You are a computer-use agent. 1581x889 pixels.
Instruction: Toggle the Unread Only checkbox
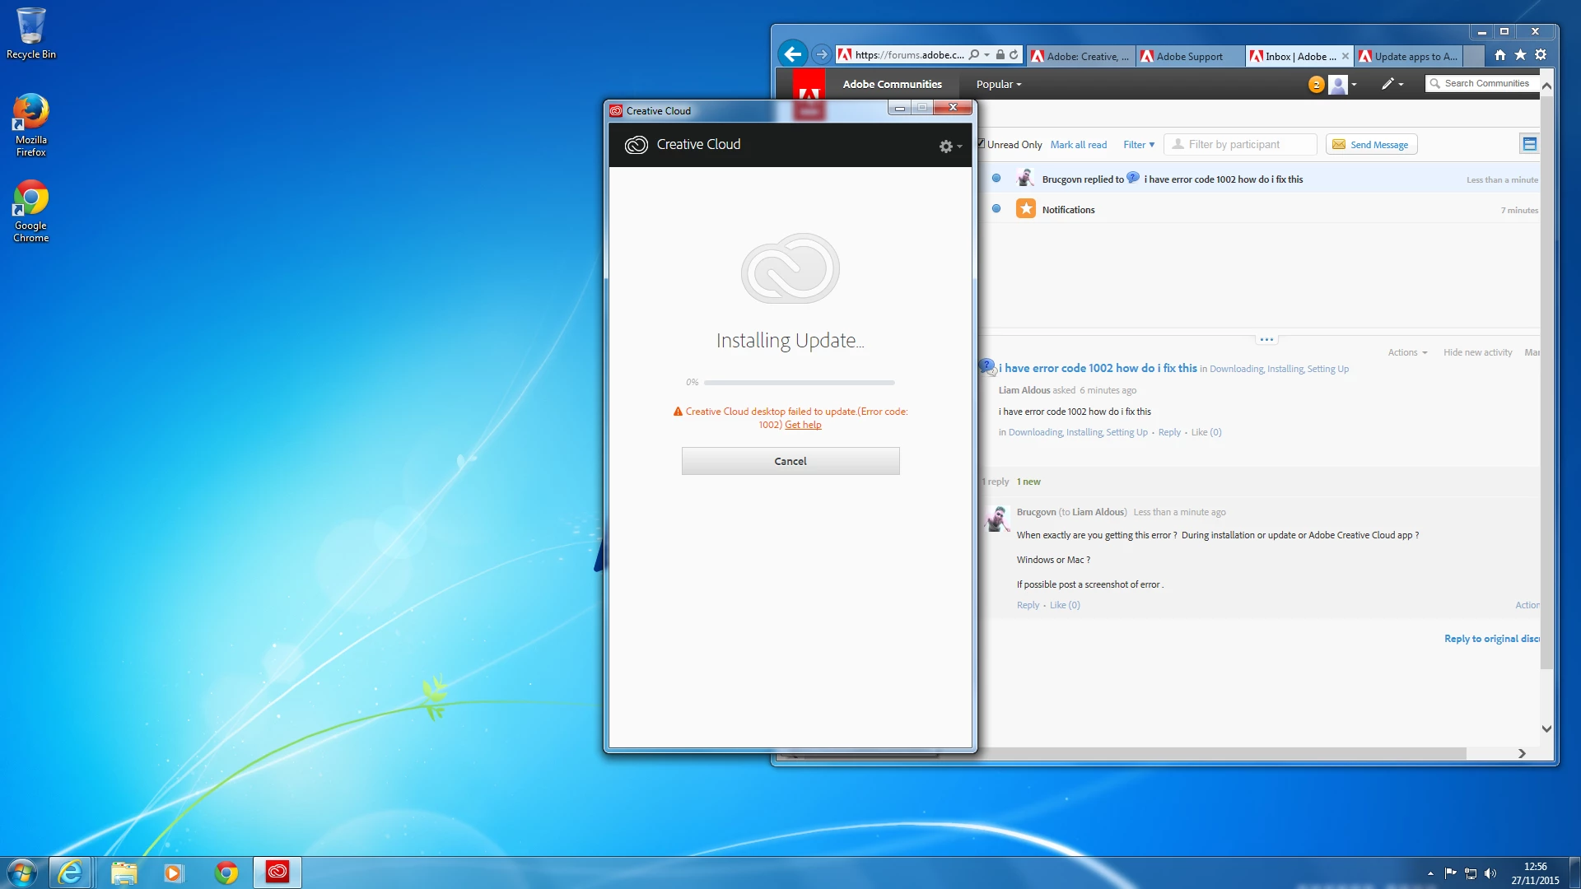[x=981, y=144]
